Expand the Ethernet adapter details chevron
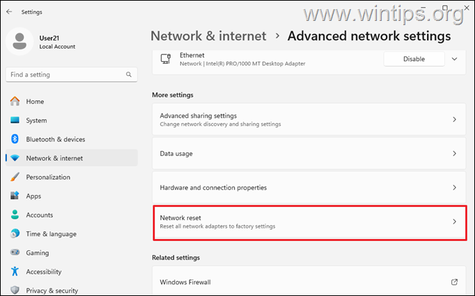Screen dimensions: 475x296 point(454,59)
